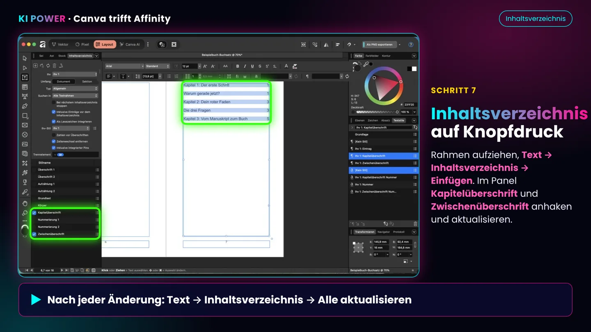591x332 pixels.
Task: Select the Table tool
Action: tap(25, 87)
